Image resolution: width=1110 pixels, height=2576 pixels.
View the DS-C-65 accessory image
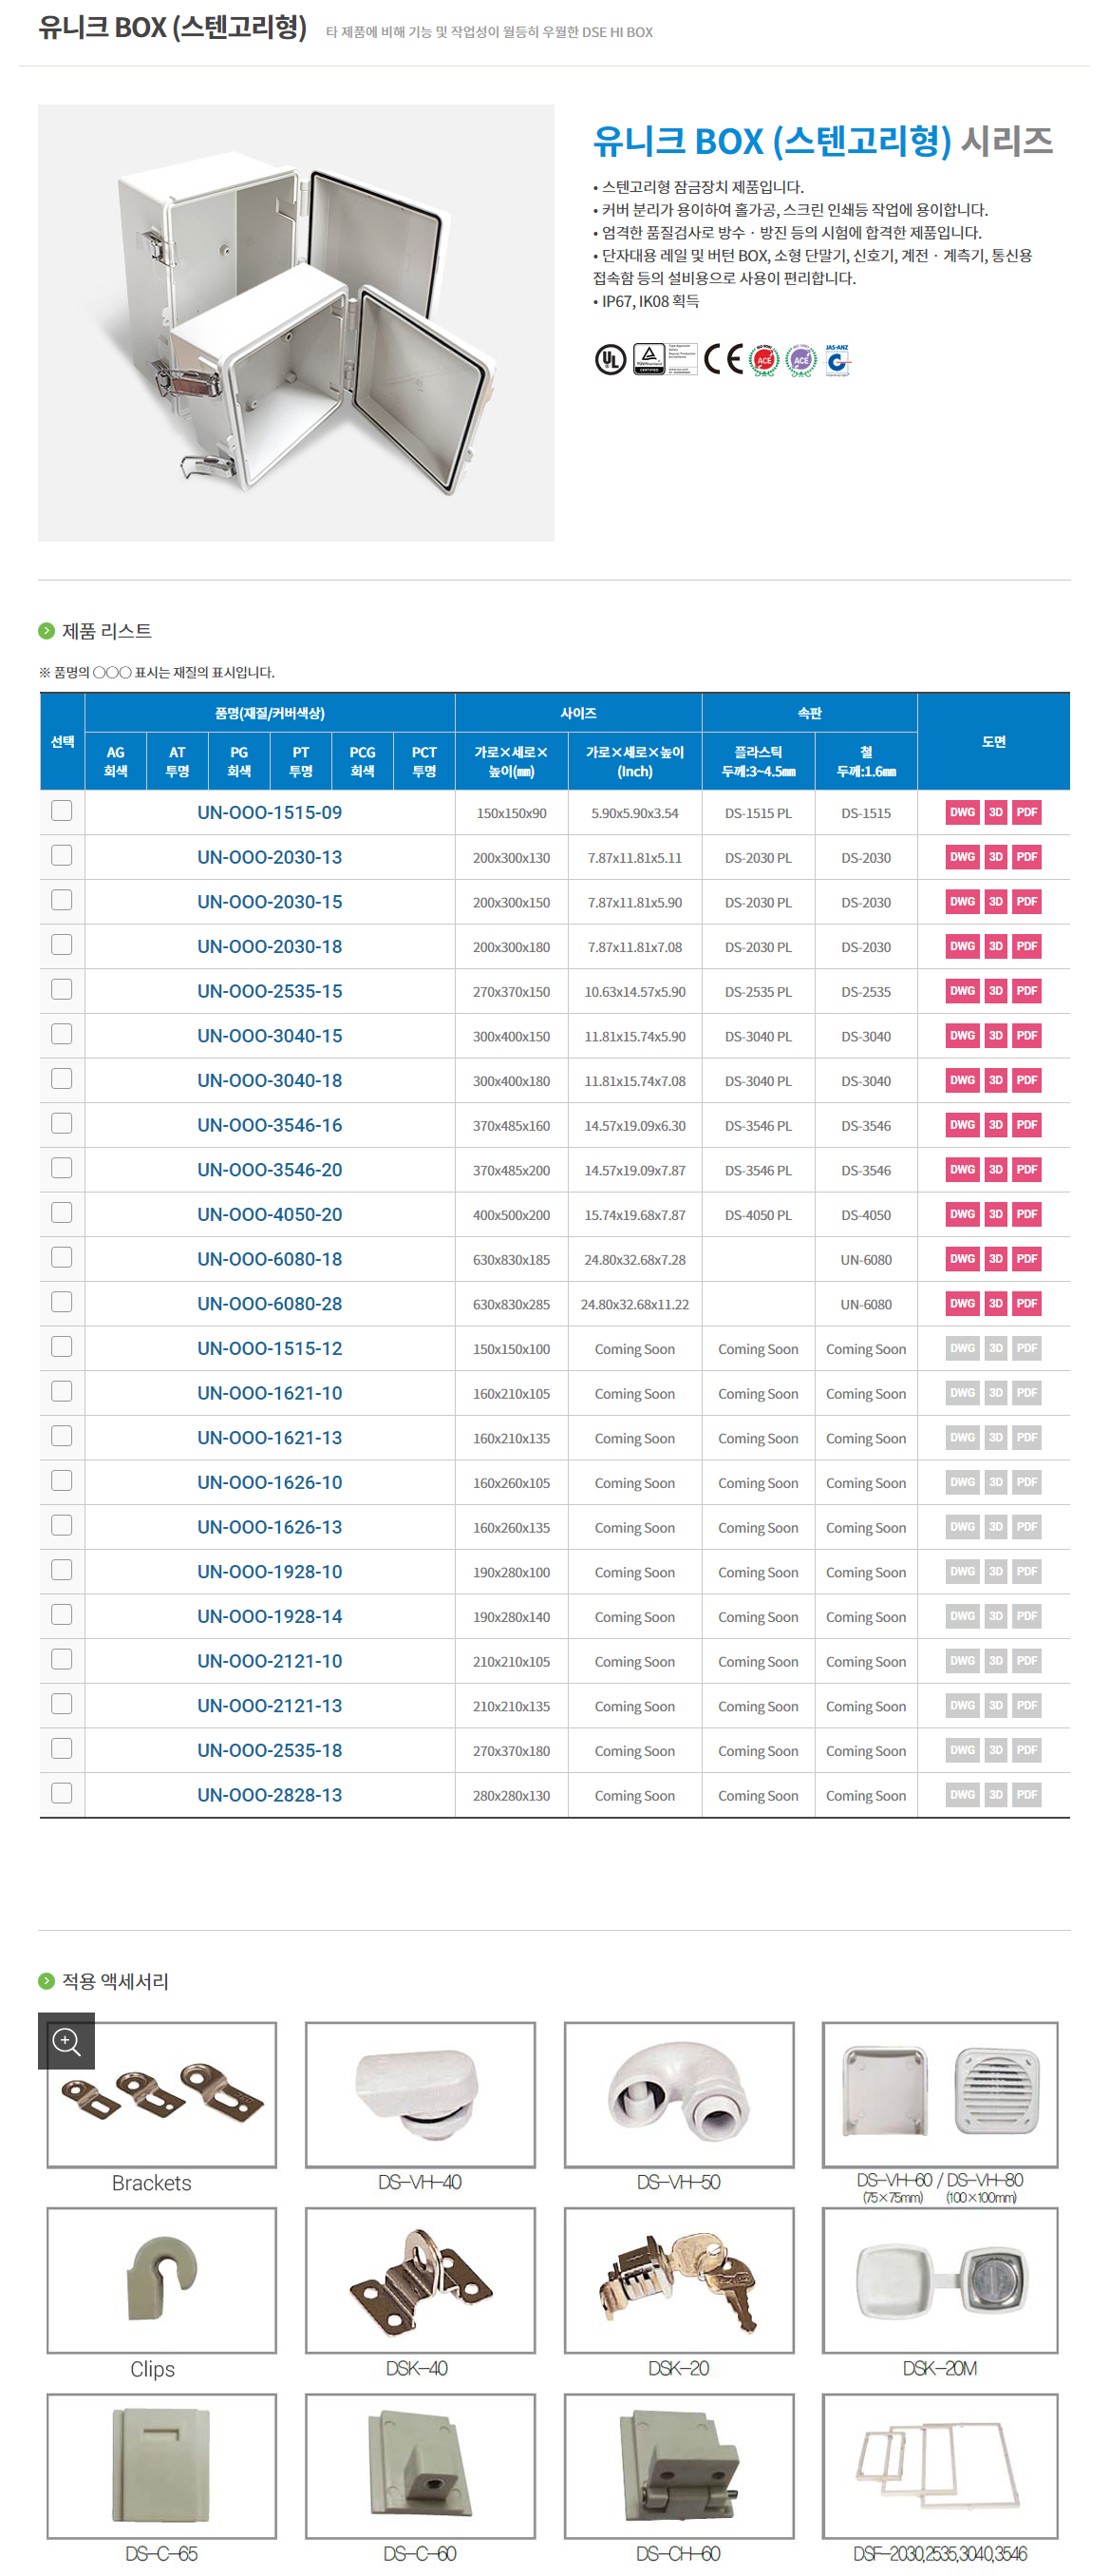[161, 2466]
